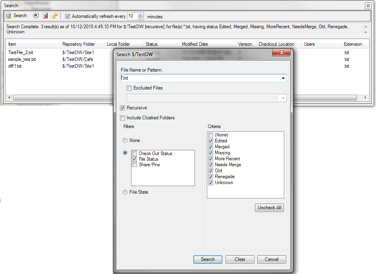This screenshot has height=274, width=376.
Task: Click the orange refresh arrows icon
Action: coord(55,16)
